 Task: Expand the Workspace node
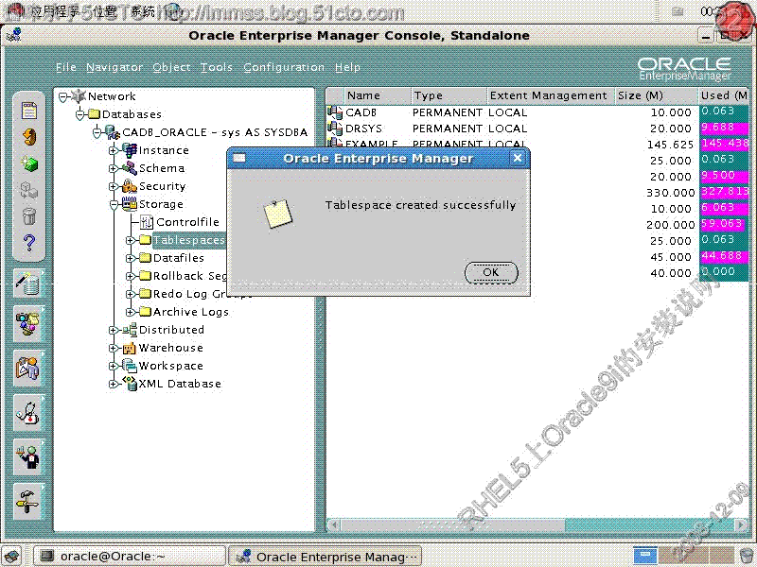coord(113,366)
